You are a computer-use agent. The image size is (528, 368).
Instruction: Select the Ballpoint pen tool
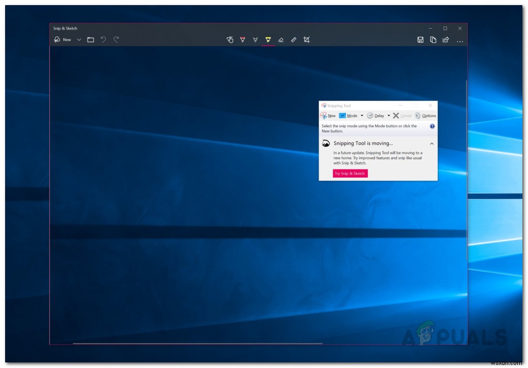(242, 39)
